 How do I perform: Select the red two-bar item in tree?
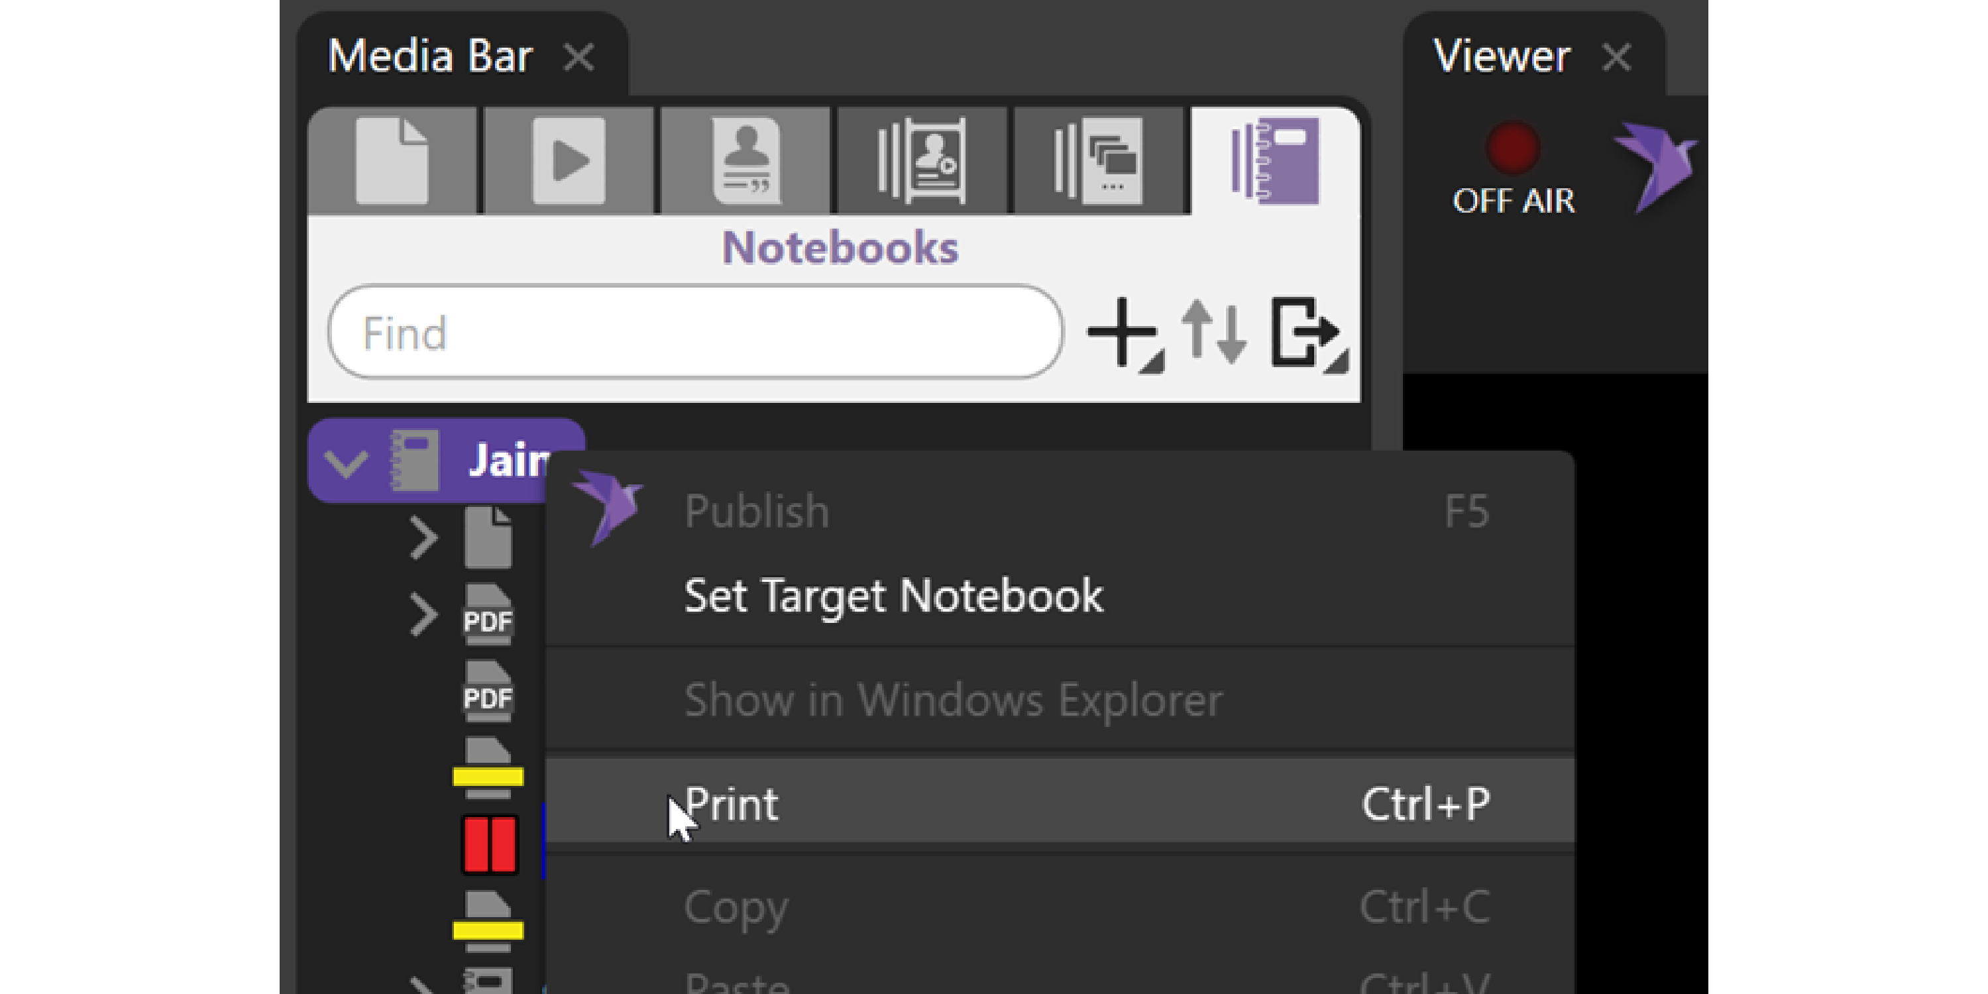tap(489, 845)
